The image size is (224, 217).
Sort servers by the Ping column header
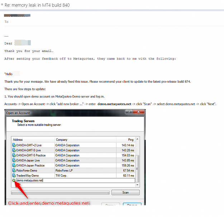[125, 140]
